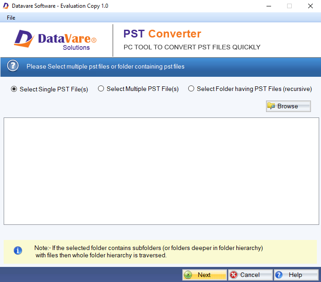The width and height of the screenshot is (321, 282).
Task: Choose Select Multiple PST File(s) option
Action: (138, 89)
